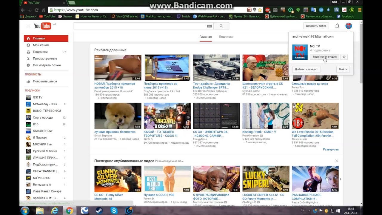Reload the page in Chrome
This screenshot has height=215, width=382.
click(37, 10)
